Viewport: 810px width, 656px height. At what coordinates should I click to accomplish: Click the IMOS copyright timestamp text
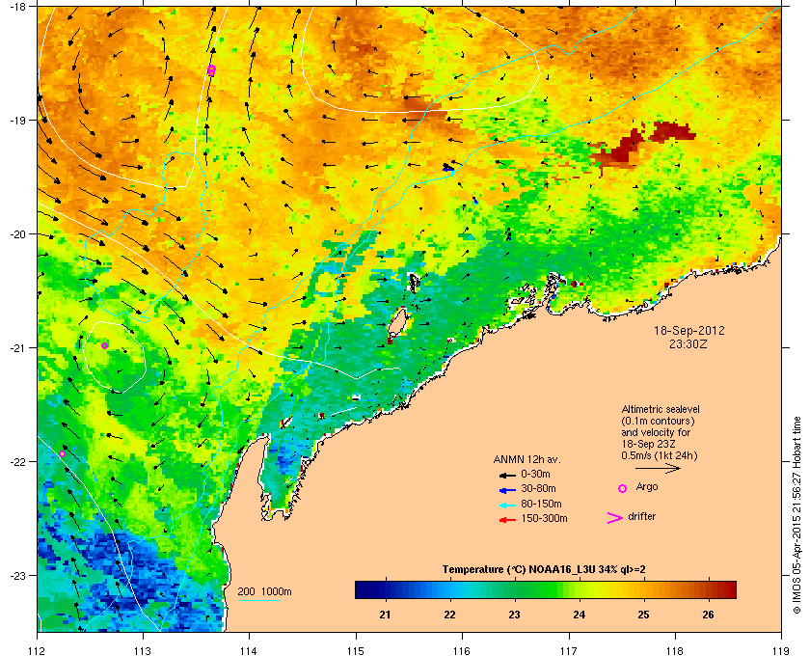(x=796, y=515)
